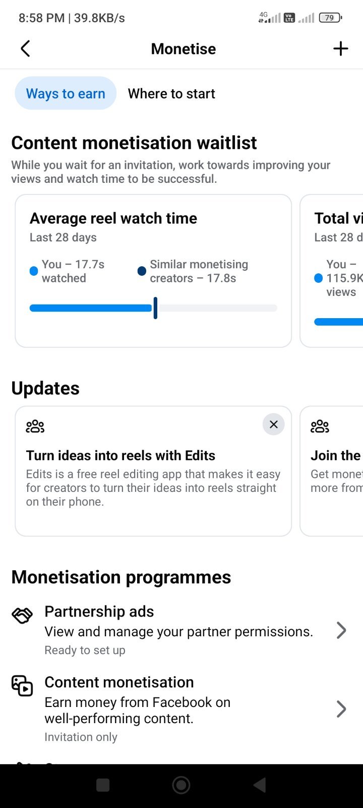Open the Content monetisation programme
Viewport: 363px width, 808px height.
tap(181, 709)
